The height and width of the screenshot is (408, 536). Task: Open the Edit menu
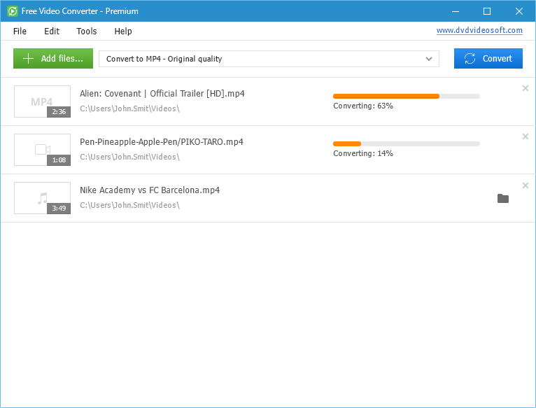(x=52, y=31)
